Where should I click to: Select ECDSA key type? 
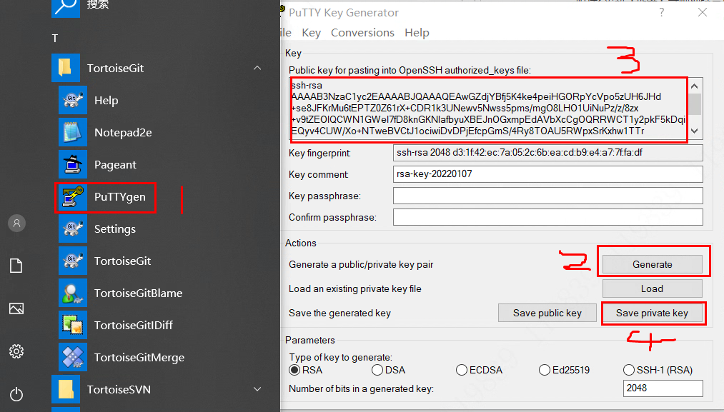tap(461, 370)
